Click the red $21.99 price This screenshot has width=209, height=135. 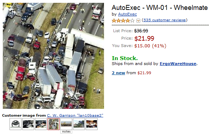click(x=144, y=39)
